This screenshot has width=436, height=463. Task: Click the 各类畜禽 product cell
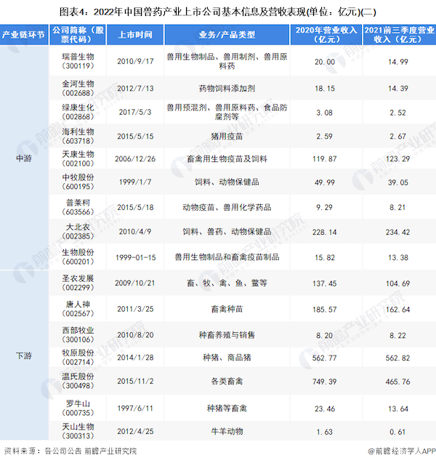coord(227,381)
